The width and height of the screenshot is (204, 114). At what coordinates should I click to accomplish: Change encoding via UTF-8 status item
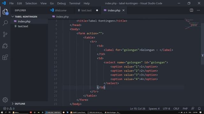point(166,109)
